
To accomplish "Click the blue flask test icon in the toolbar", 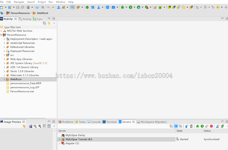I will (x=99, y=7).
